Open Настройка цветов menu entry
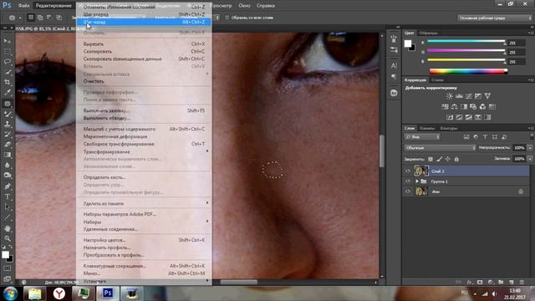 coord(145,240)
